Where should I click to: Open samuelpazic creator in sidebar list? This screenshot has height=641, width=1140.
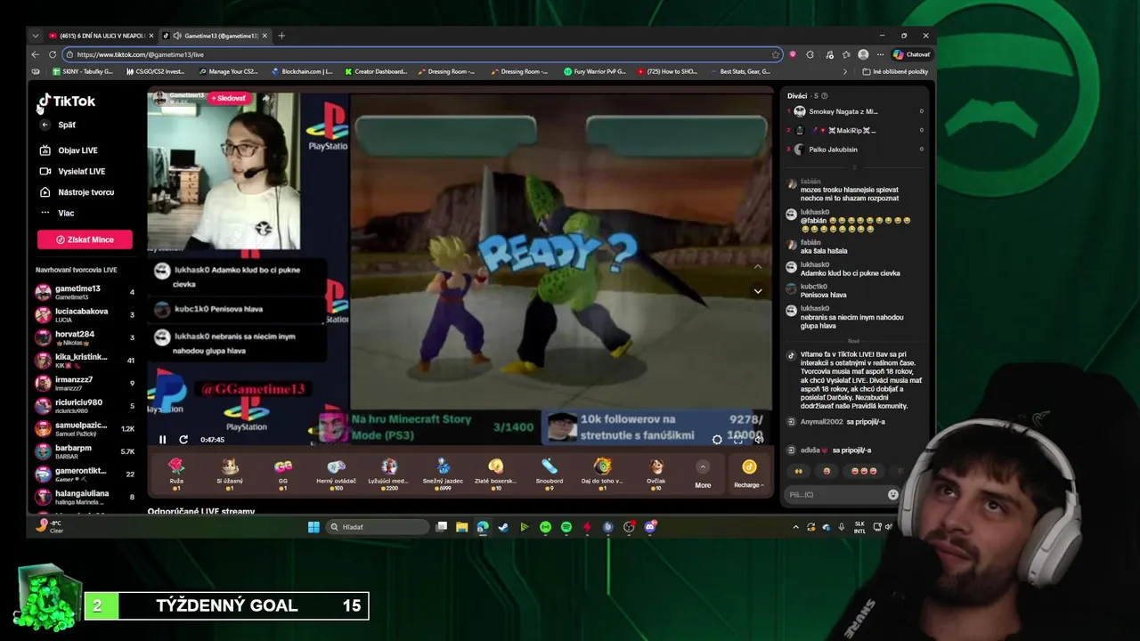(85, 428)
